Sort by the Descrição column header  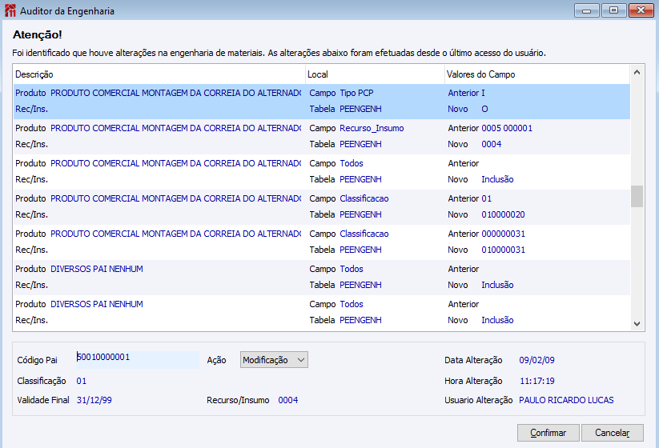159,74
